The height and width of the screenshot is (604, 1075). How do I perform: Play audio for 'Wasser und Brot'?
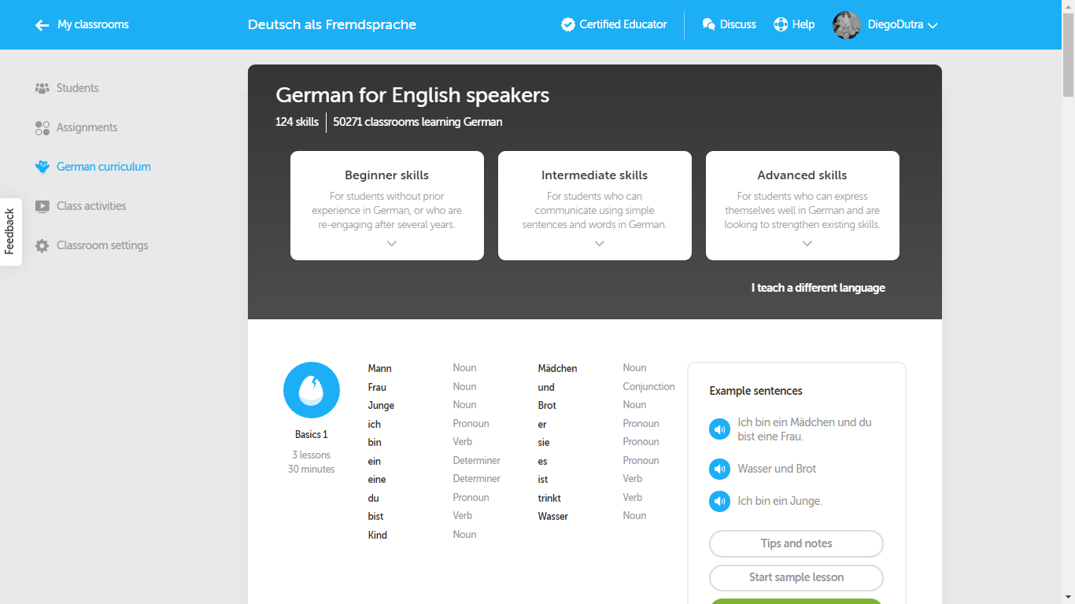tap(719, 469)
